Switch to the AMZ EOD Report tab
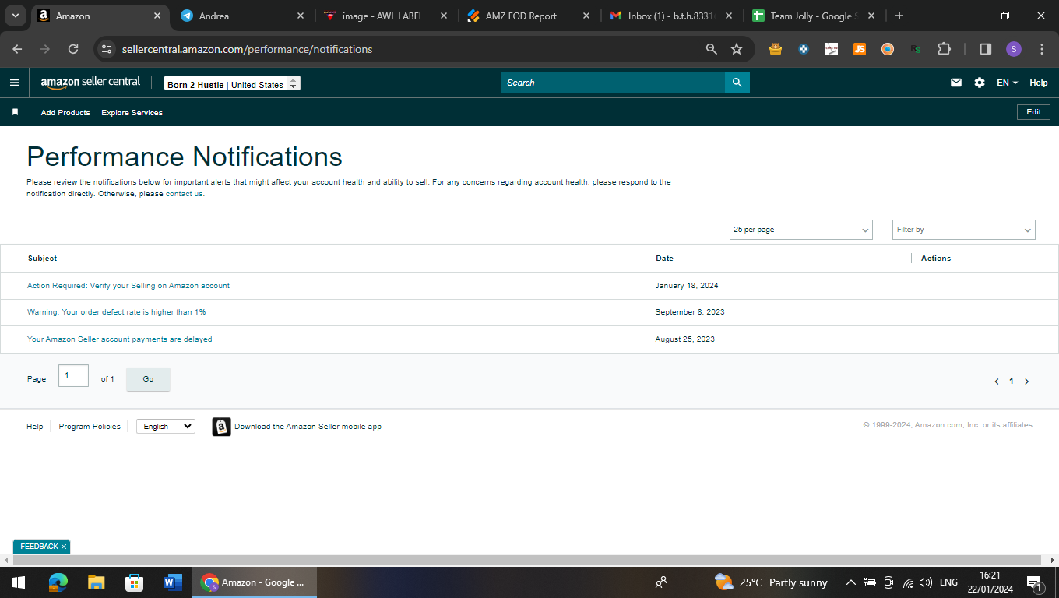Image resolution: width=1059 pixels, height=598 pixels. 528,16
